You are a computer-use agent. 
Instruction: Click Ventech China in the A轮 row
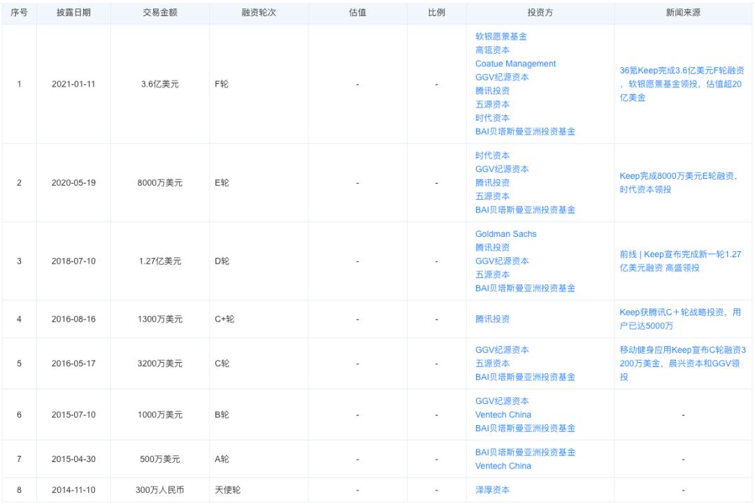(x=503, y=466)
